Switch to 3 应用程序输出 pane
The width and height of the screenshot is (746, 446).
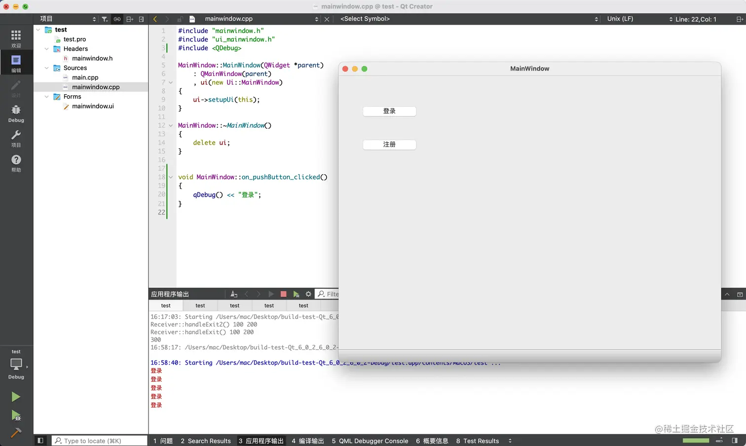(x=261, y=441)
